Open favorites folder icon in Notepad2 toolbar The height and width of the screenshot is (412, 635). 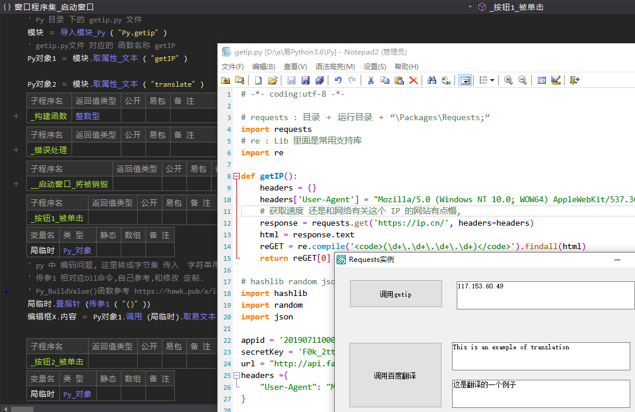226,80
